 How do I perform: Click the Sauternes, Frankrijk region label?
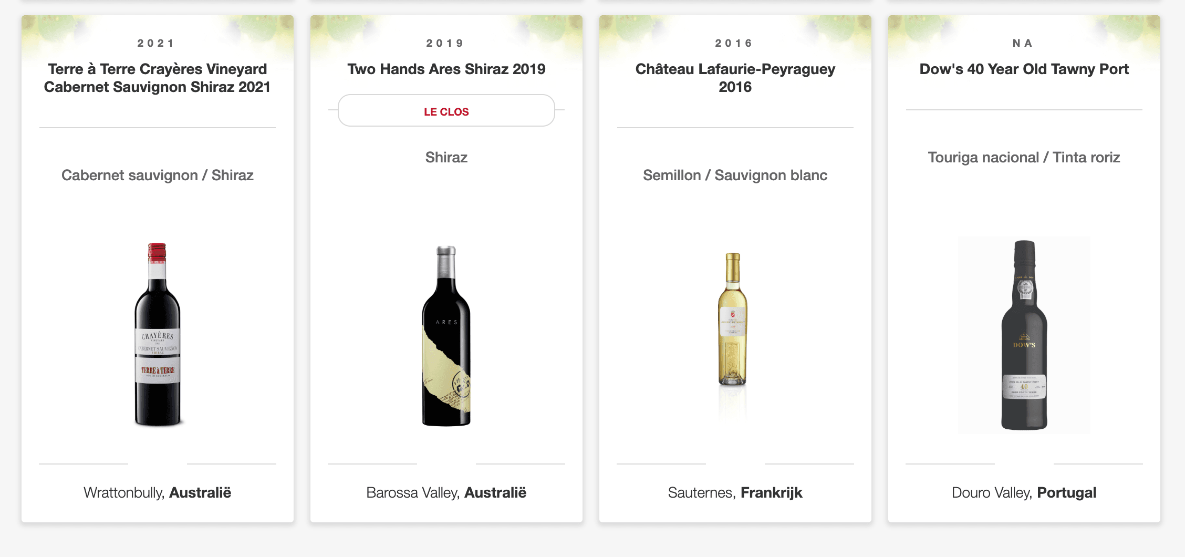point(735,492)
